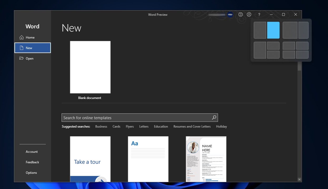Snap to top-right quadrant of four-zone layout
The image size is (328, 189).
pos(302,46)
